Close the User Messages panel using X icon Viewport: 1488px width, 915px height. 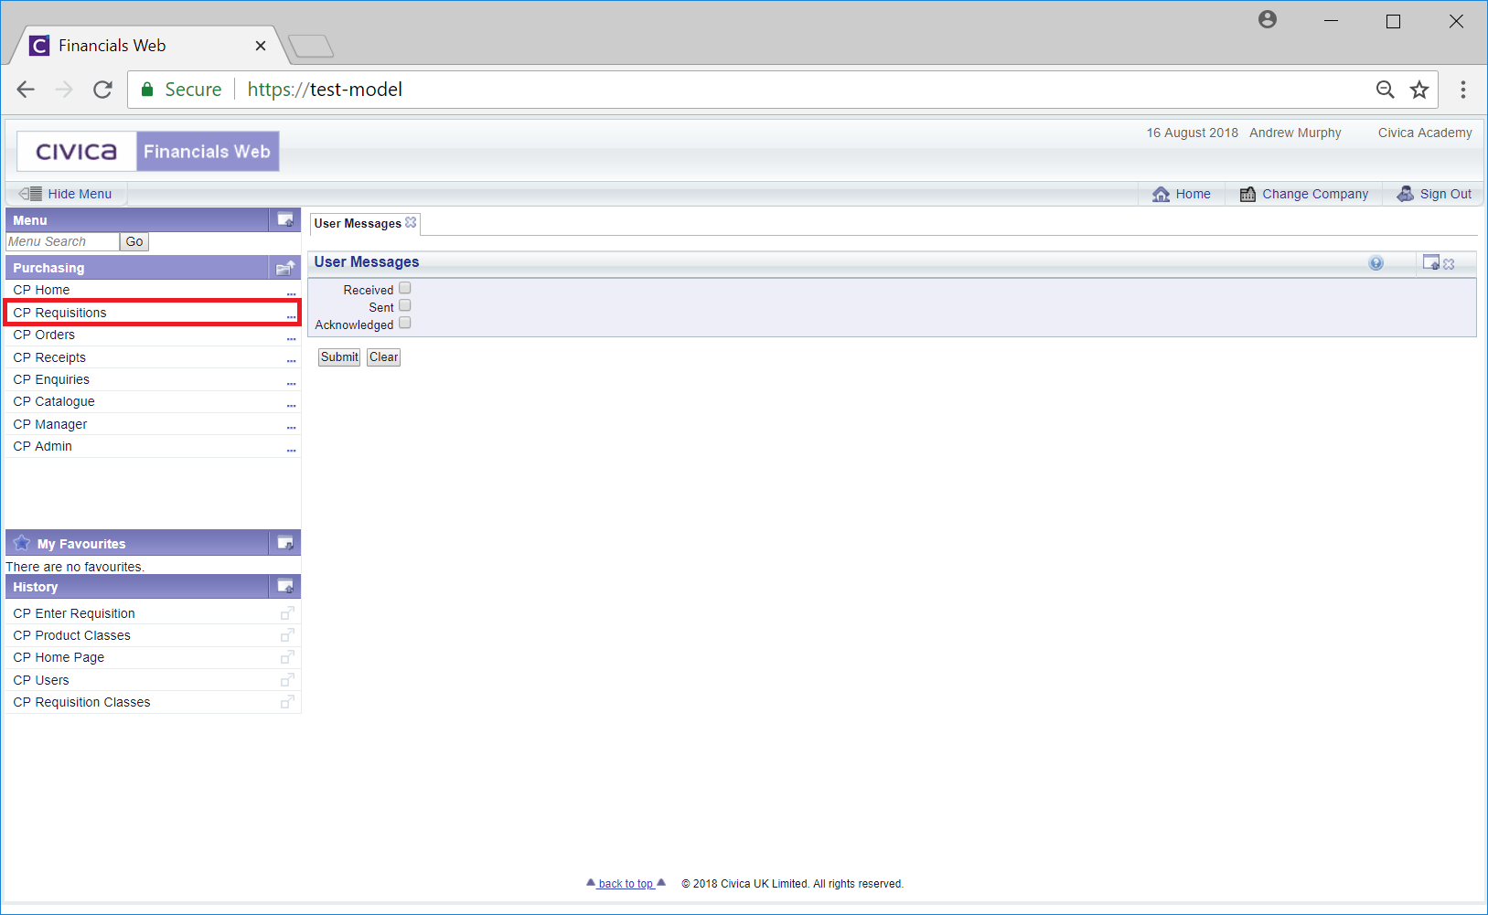[1449, 264]
